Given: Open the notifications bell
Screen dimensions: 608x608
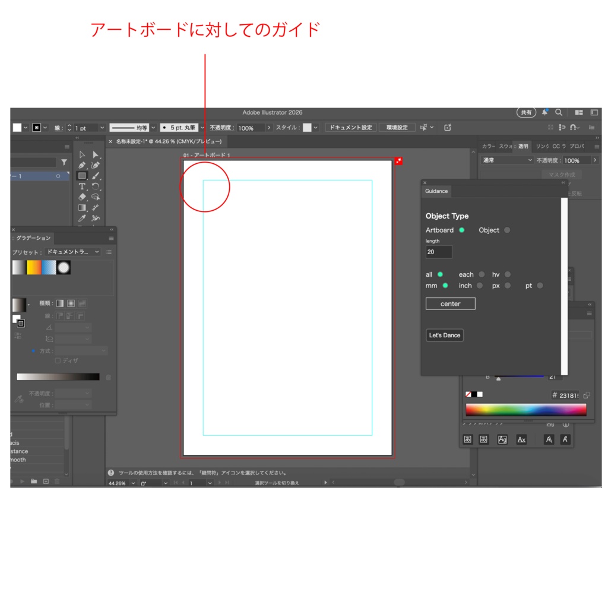Looking at the screenshot, I should (544, 112).
